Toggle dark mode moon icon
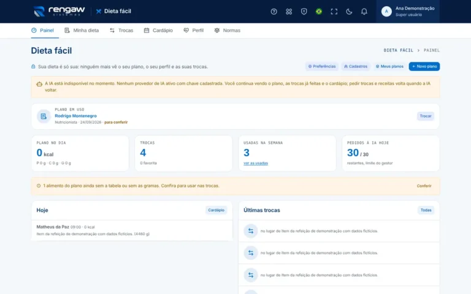Screen dimensions: 471x294 click(349, 12)
